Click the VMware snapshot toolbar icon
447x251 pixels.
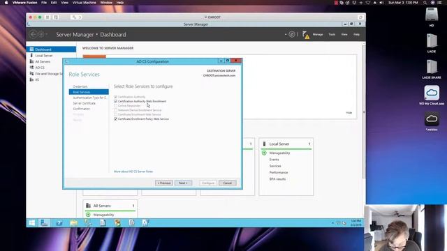point(56,17)
